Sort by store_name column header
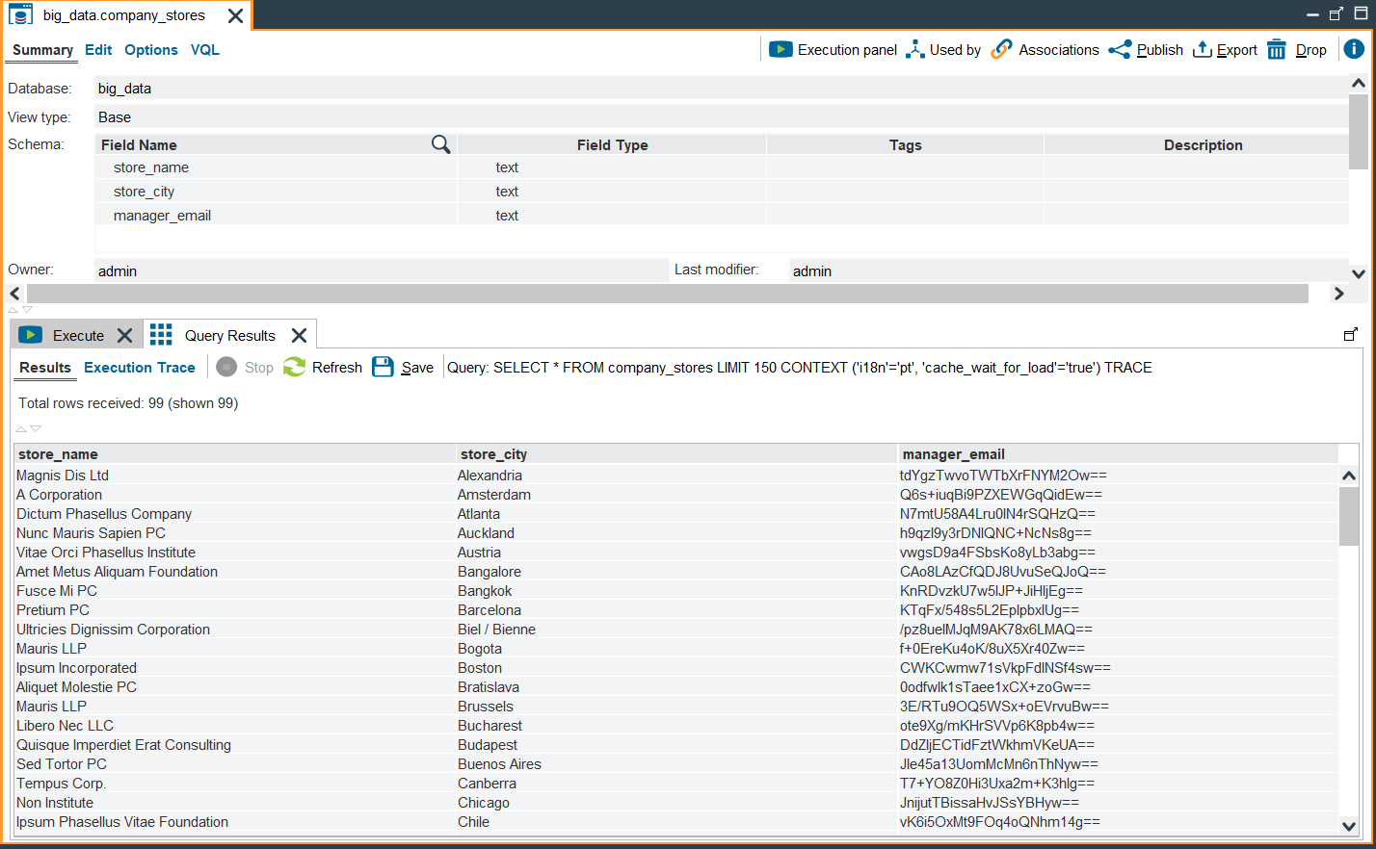Screen dimensions: 1376x849 [x=235, y=454]
